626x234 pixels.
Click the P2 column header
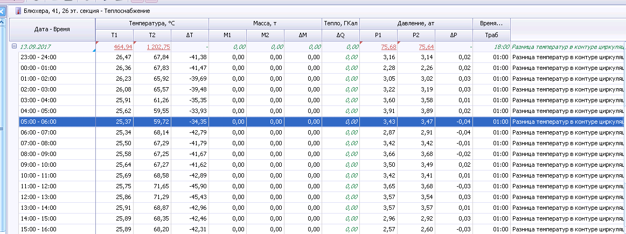[416, 36]
